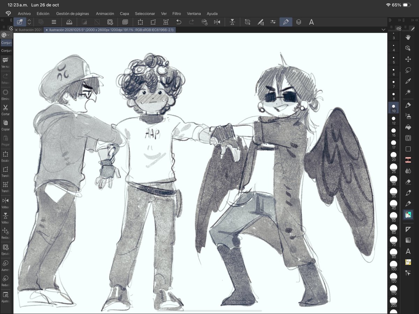Select the Airbrush tool

pyautogui.click(x=408, y=116)
